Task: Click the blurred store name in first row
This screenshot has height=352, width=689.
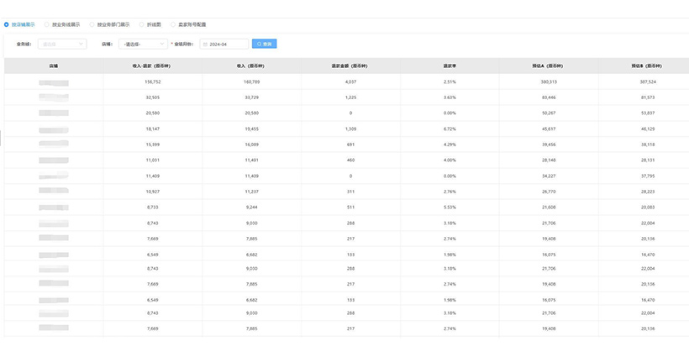Action: pyautogui.click(x=54, y=82)
